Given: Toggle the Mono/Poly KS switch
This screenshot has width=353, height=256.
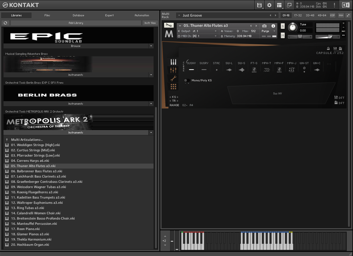Looking at the screenshot, I should [186, 80].
